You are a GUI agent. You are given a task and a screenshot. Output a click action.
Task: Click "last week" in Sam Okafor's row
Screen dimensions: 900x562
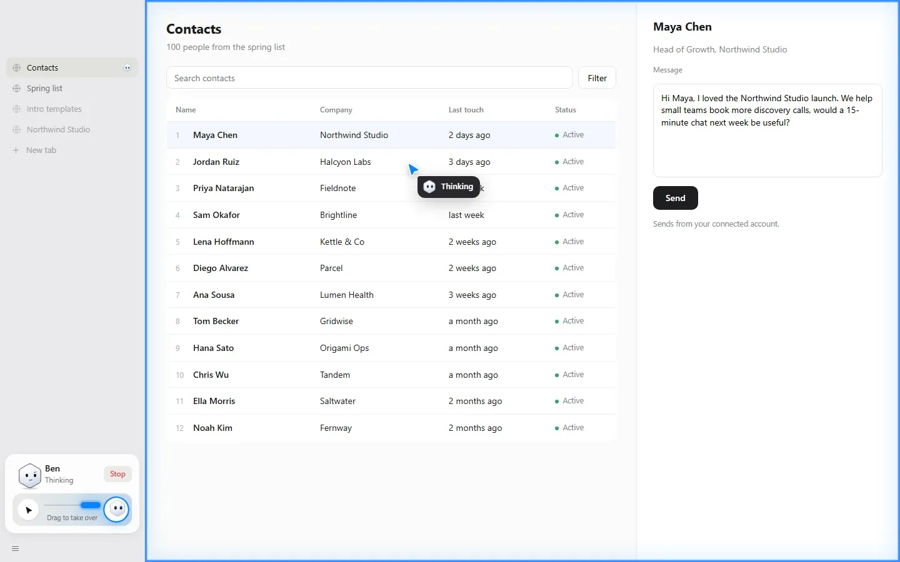466,215
